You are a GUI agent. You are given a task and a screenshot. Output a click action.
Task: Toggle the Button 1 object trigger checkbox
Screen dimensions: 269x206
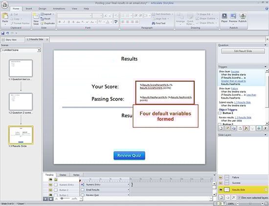coord(220,113)
